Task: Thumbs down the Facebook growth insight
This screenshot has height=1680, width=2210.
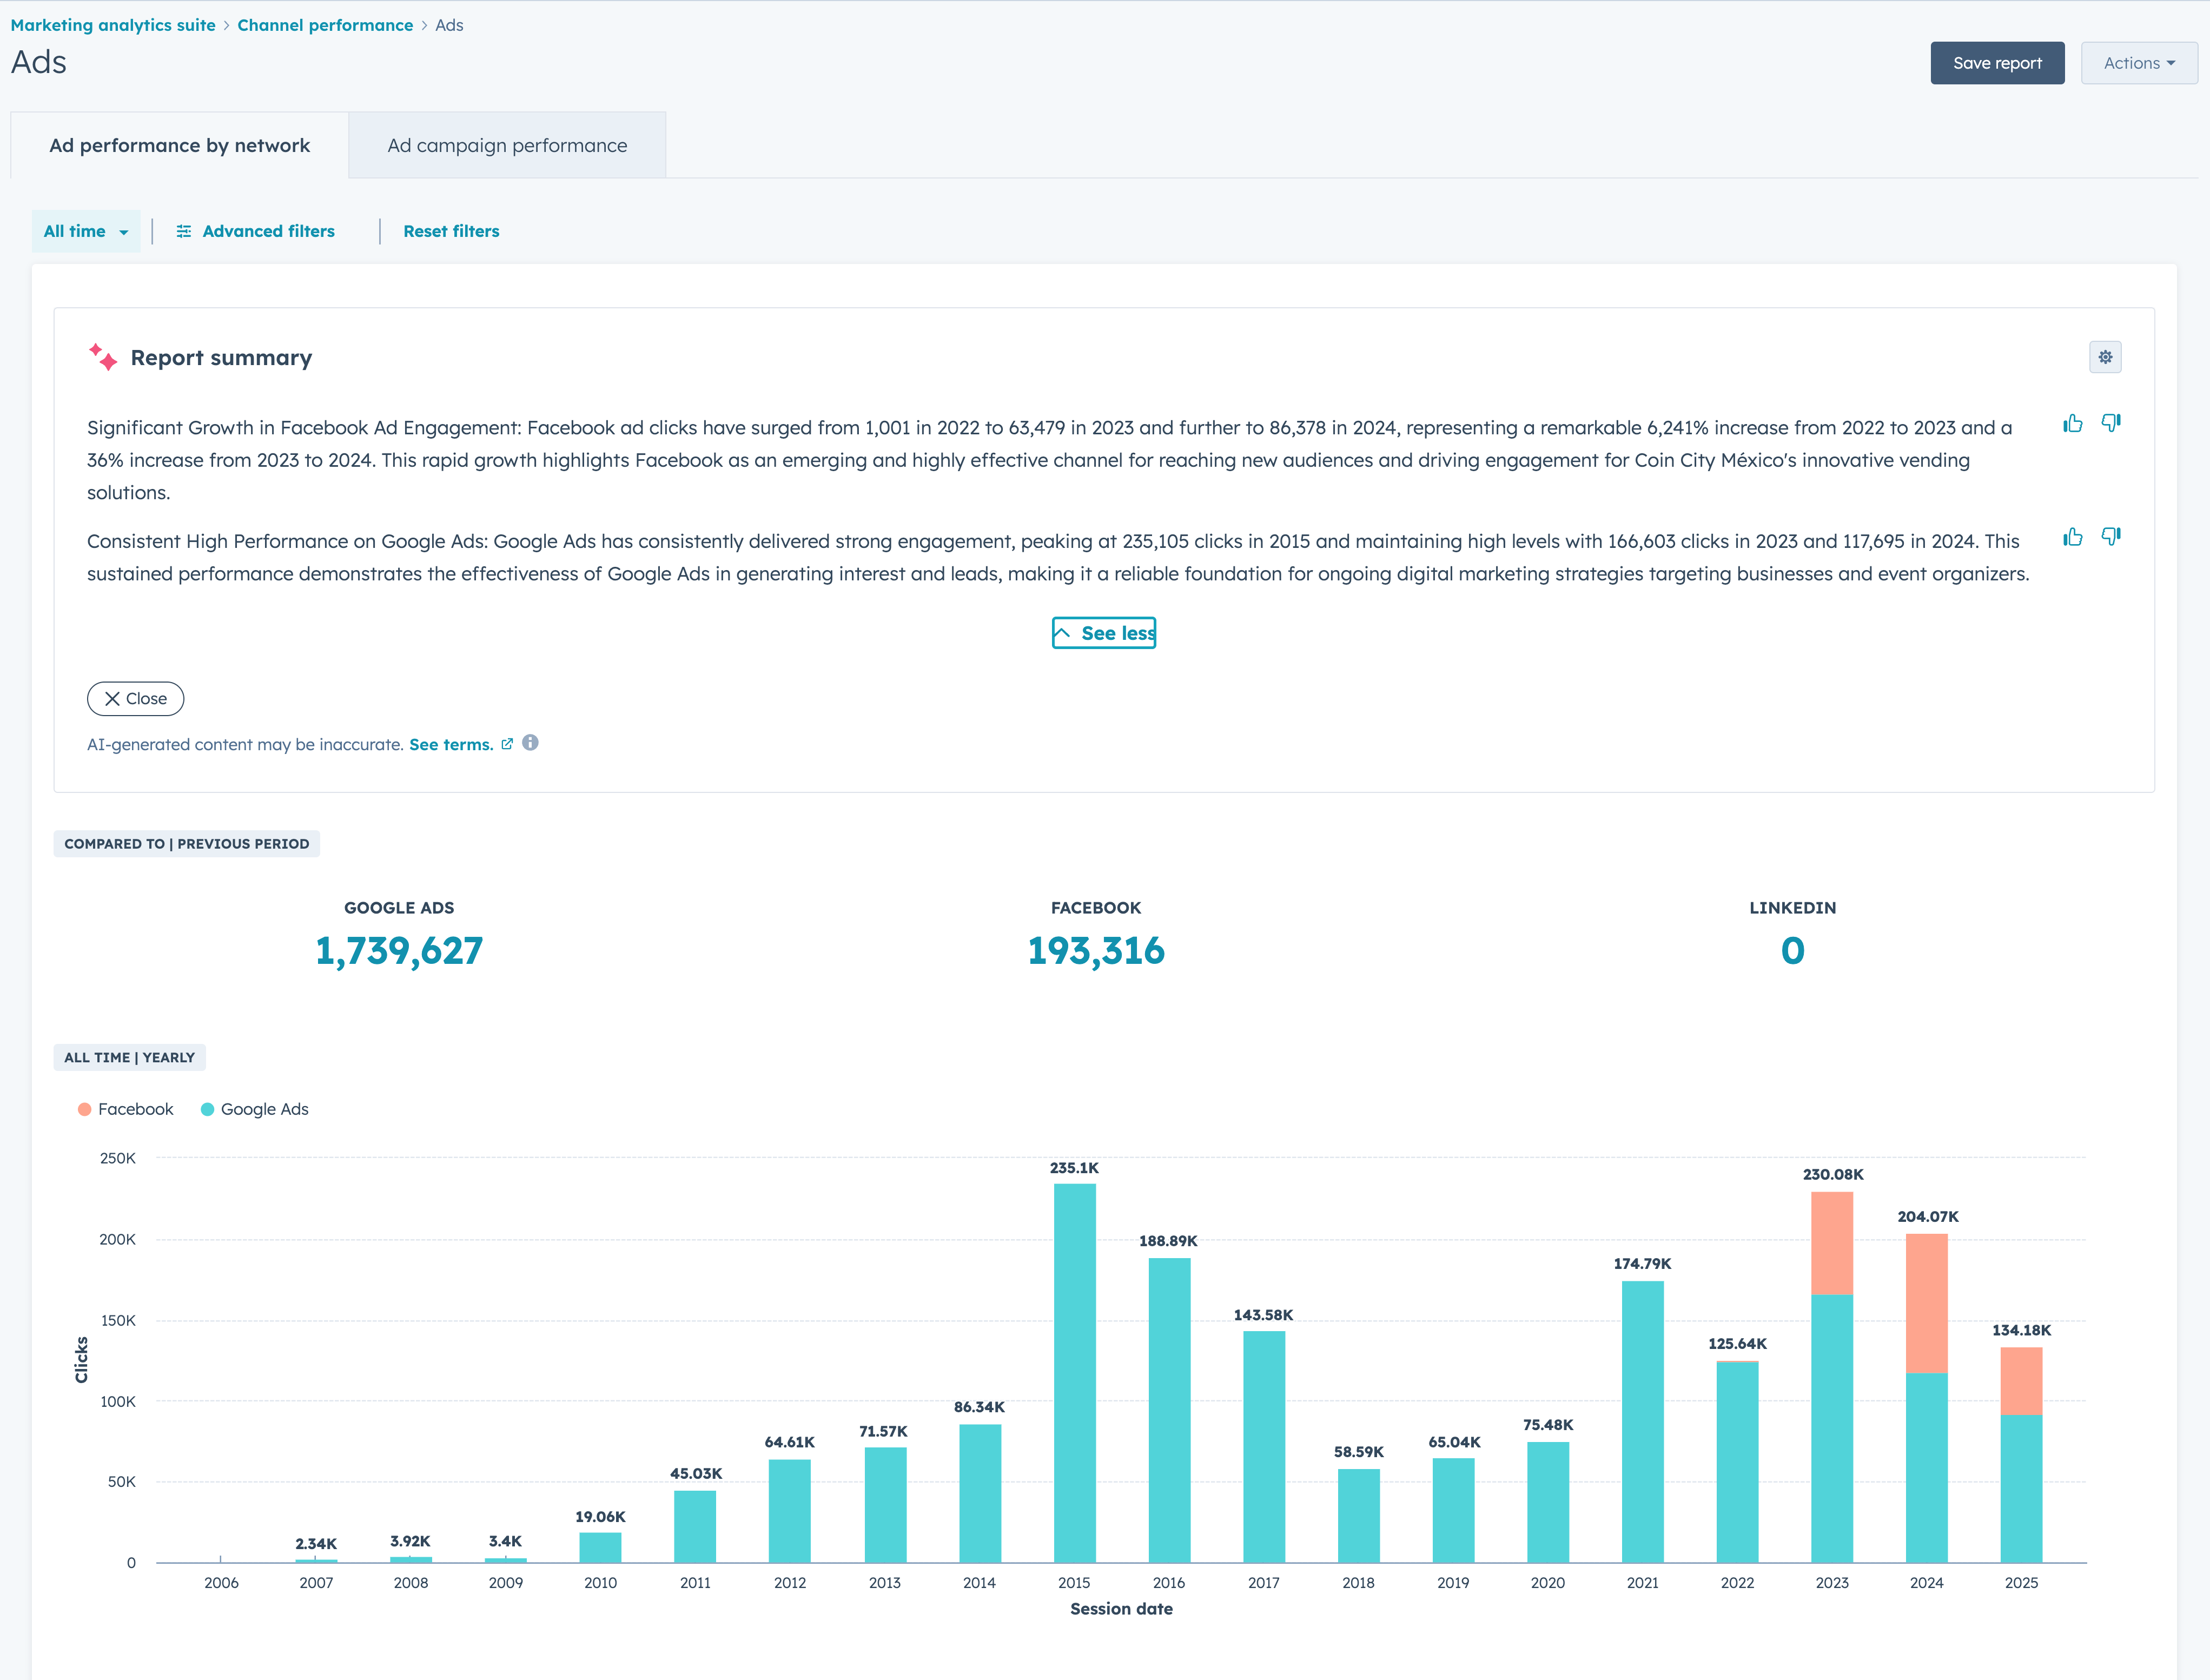Action: tap(2111, 424)
